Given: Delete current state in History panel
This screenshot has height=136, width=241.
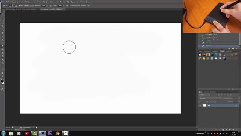Looking at the screenshot, I should coord(236,49).
